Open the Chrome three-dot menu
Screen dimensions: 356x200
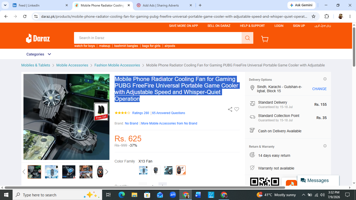(350, 16)
